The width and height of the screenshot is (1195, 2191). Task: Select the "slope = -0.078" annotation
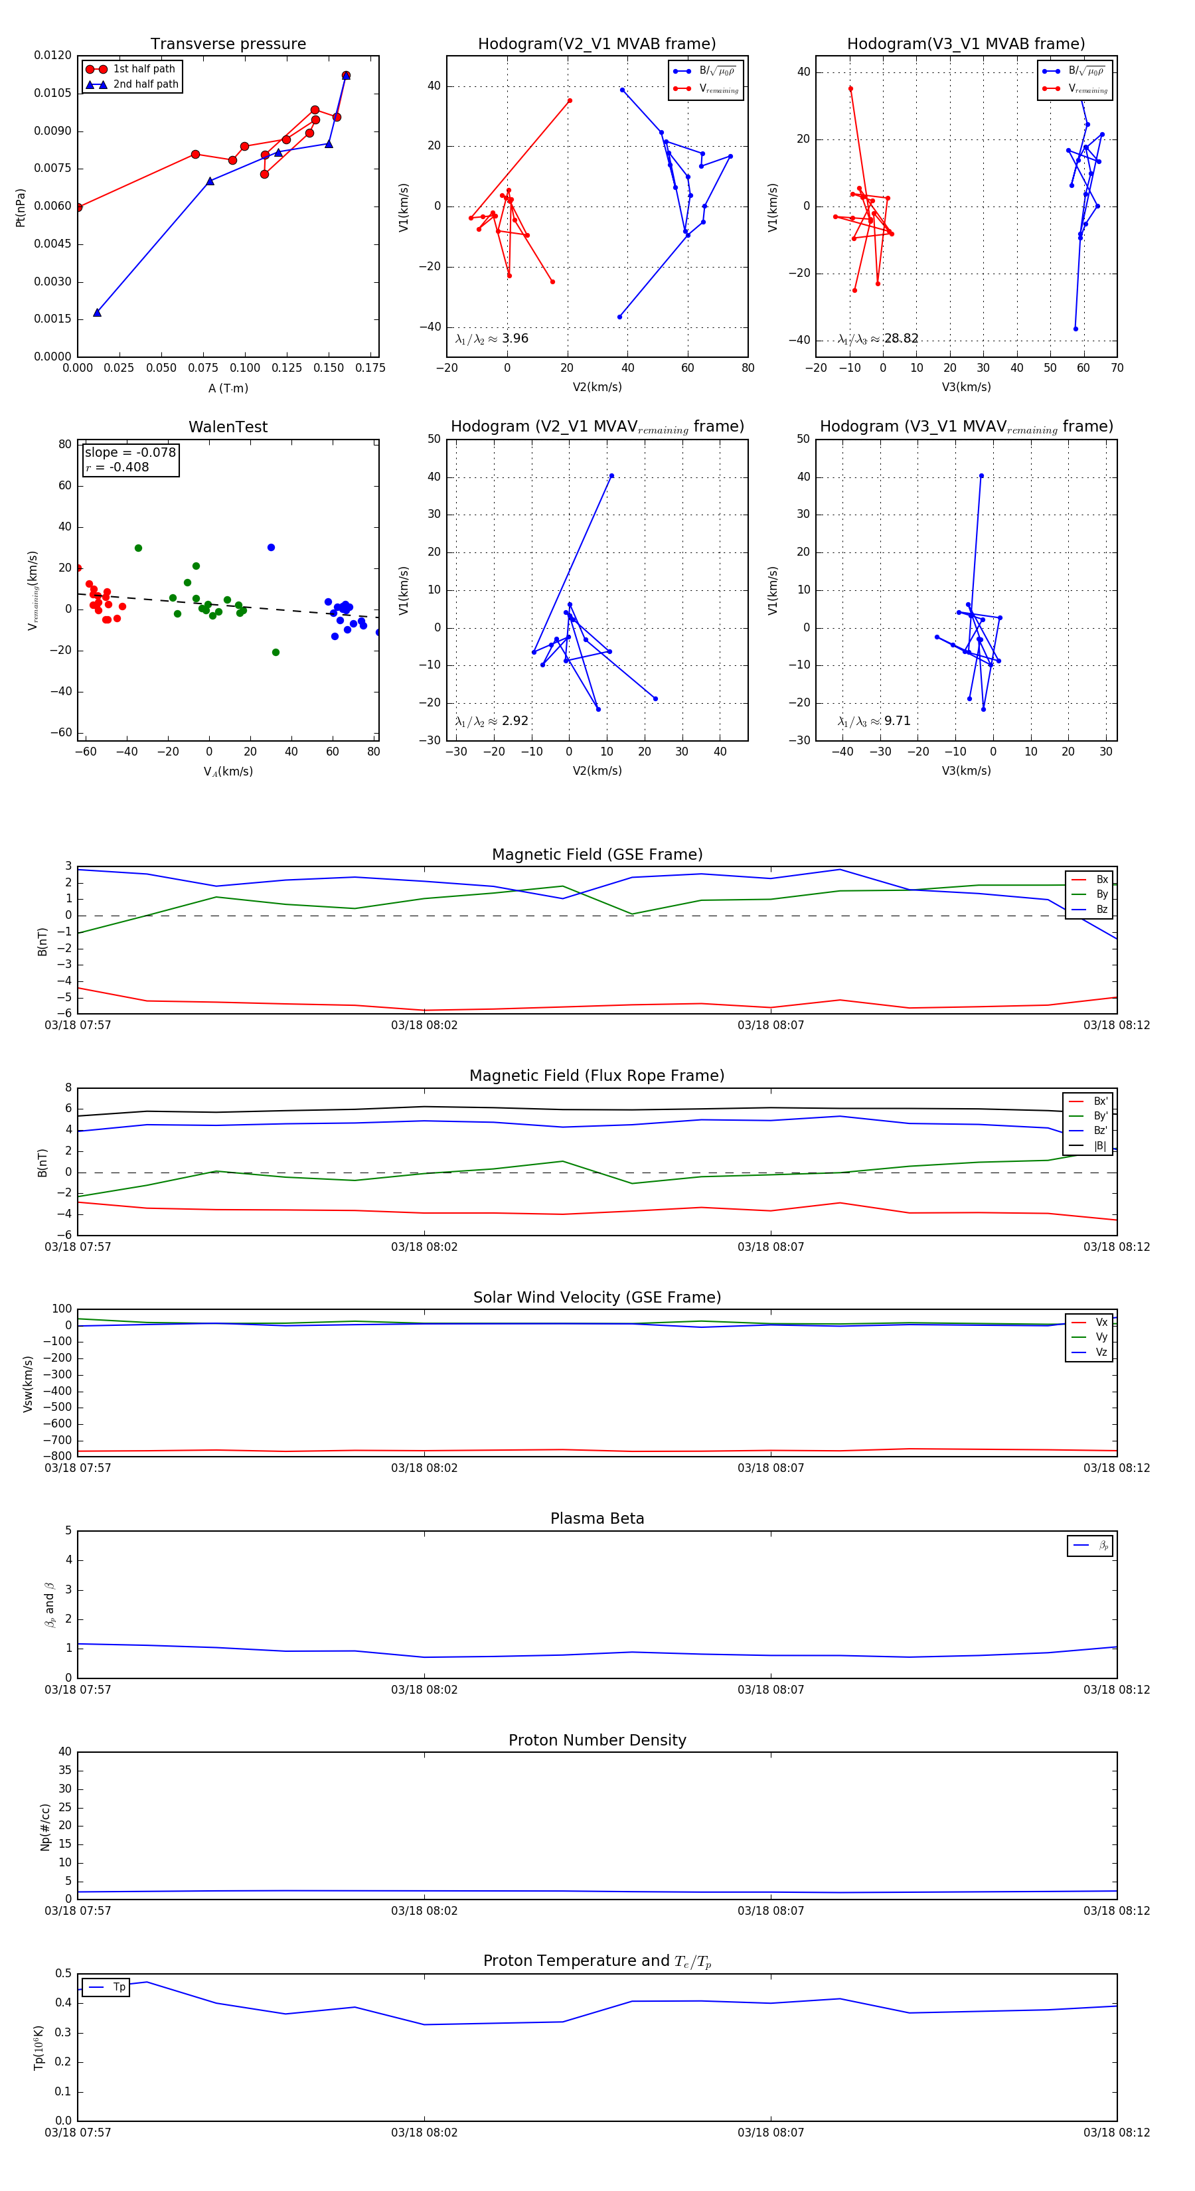130,453
